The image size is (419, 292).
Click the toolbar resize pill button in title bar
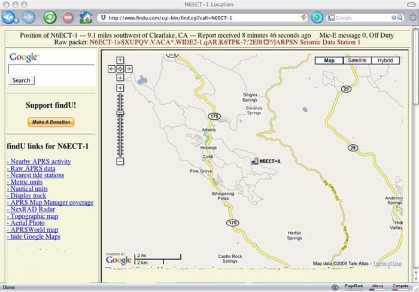click(411, 5)
